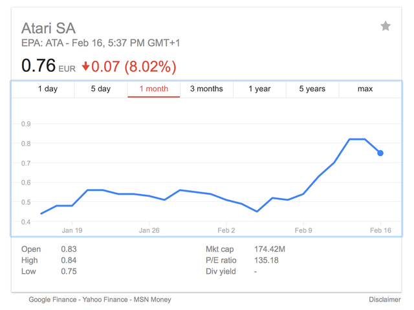Viewport: 414px width, 310px height.
Task: Click the Jan 19 axis label
Action: pyautogui.click(x=72, y=230)
